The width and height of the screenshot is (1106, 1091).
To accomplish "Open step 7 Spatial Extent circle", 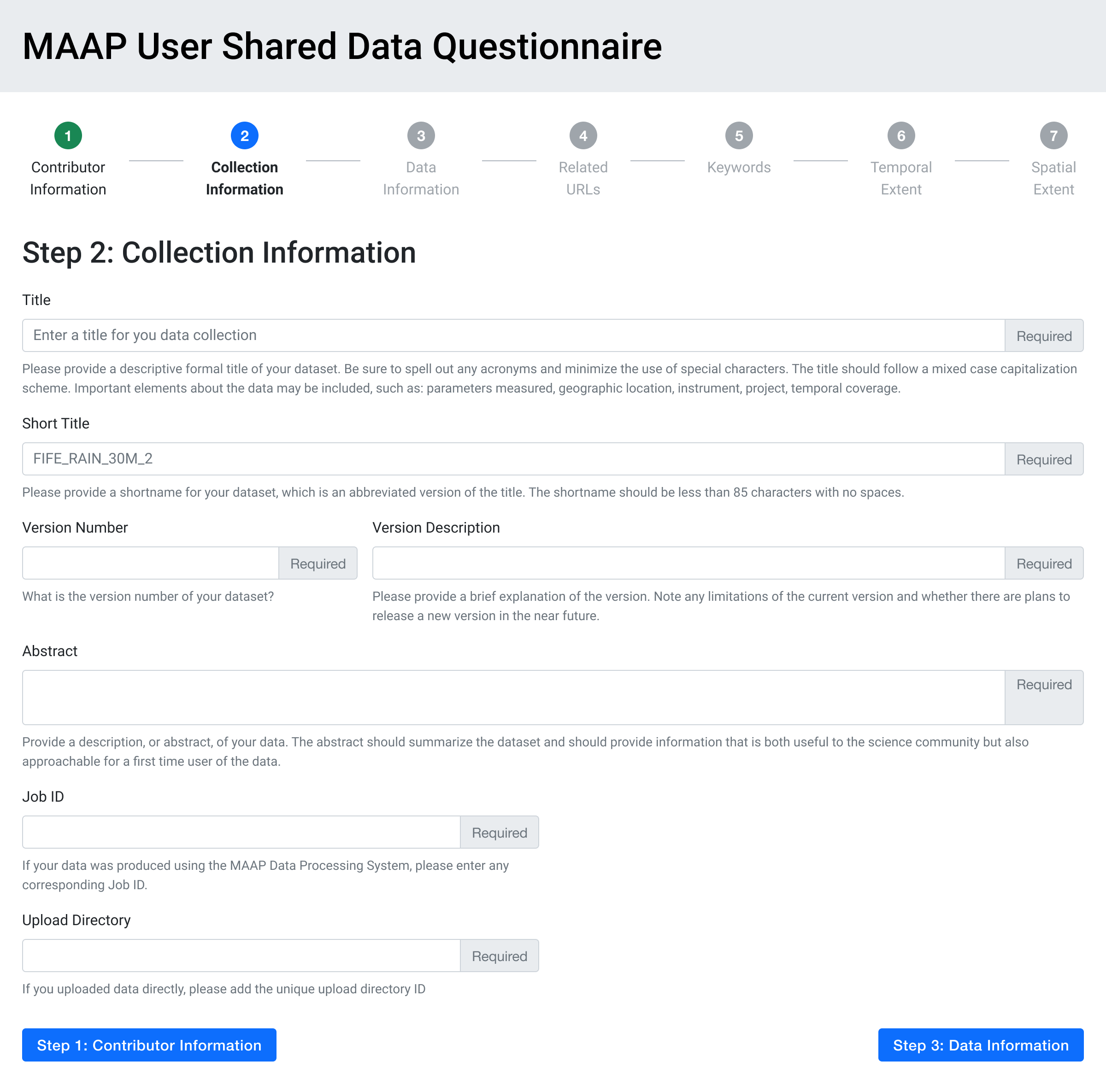I will click(1054, 135).
